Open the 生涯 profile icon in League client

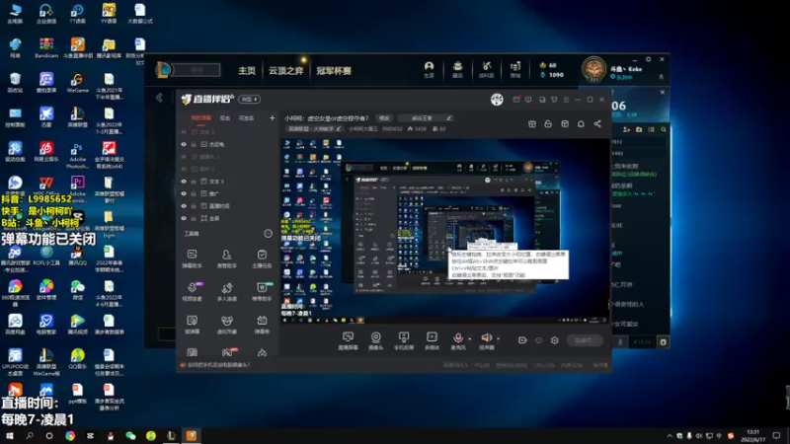[x=429, y=69]
